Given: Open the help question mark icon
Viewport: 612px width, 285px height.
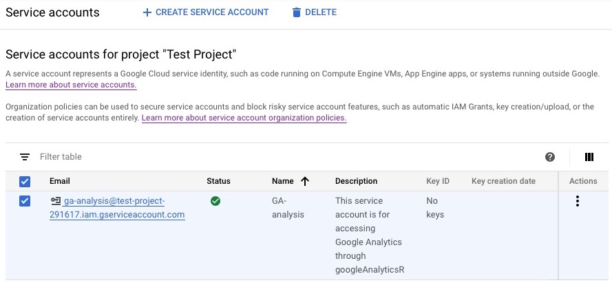Looking at the screenshot, I should tap(550, 157).
